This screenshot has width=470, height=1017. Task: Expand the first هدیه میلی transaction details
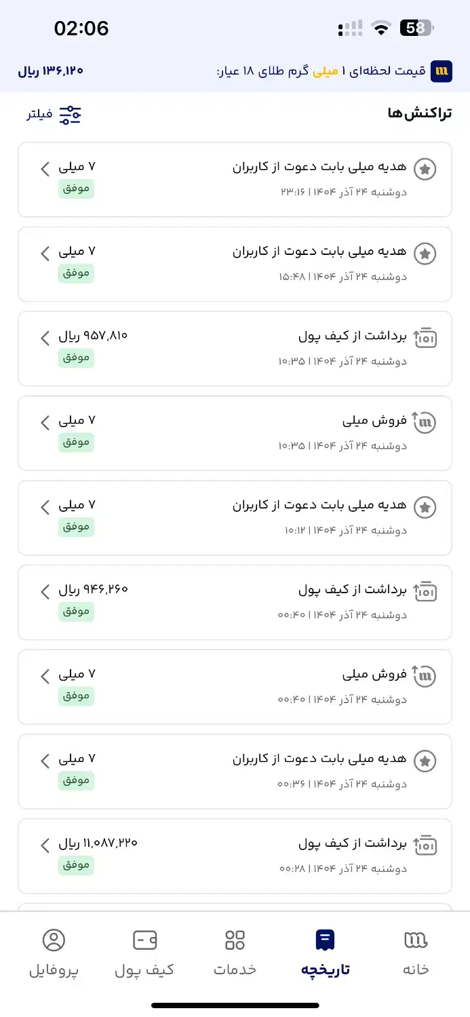[x=44, y=169]
